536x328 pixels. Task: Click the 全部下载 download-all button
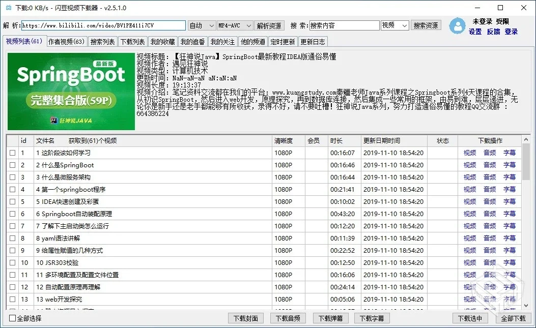(x=514, y=317)
